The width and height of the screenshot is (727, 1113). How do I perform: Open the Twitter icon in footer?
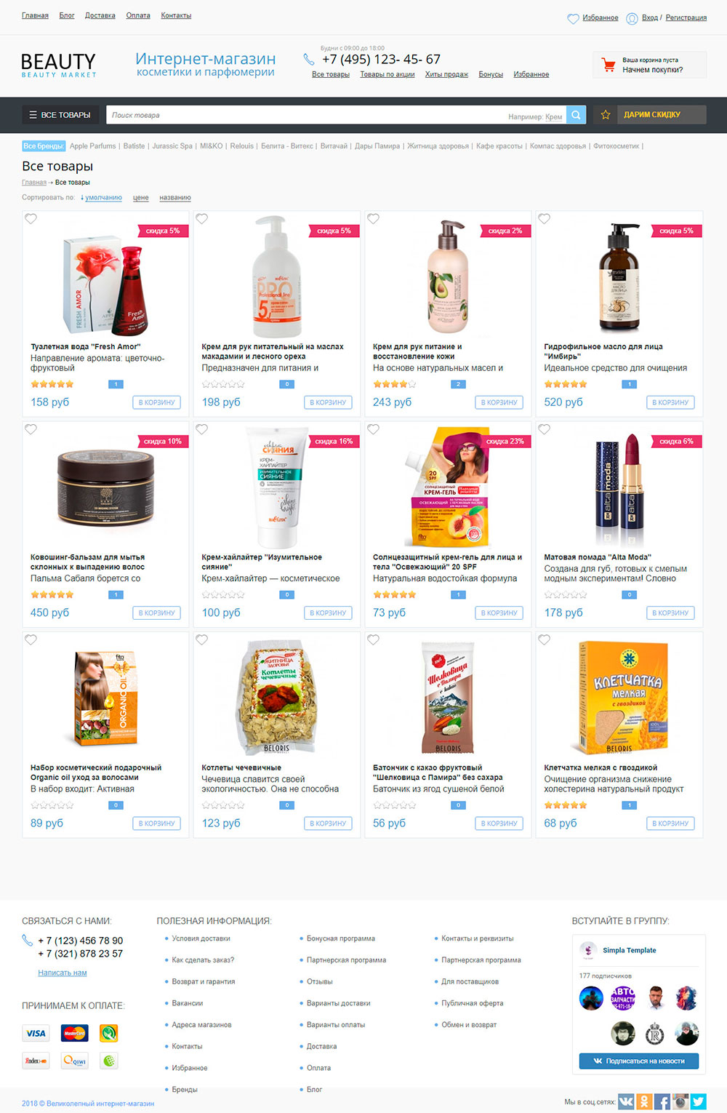[699, 1101]
